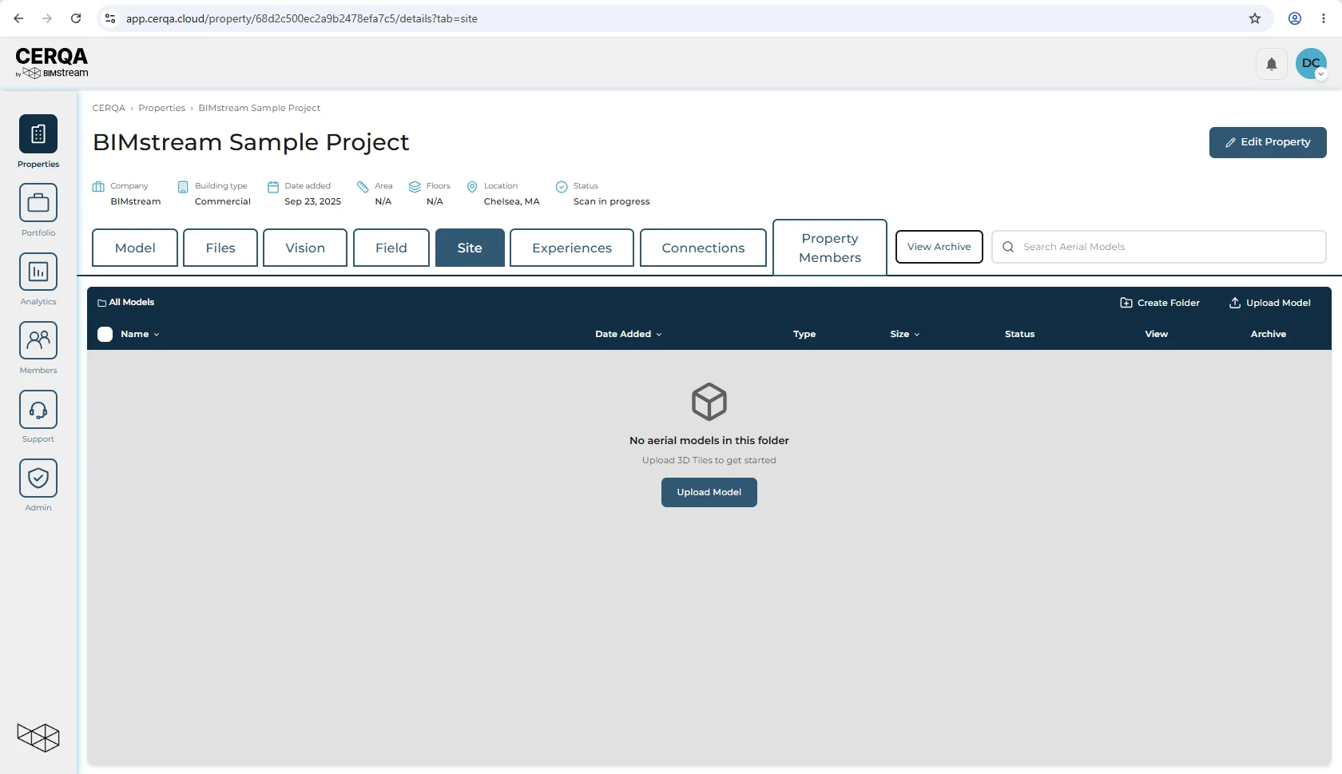Image resolution: width=1342 pixels, height=774 pixels.
Task: Open the Admin shield icon
Action: 38,477
